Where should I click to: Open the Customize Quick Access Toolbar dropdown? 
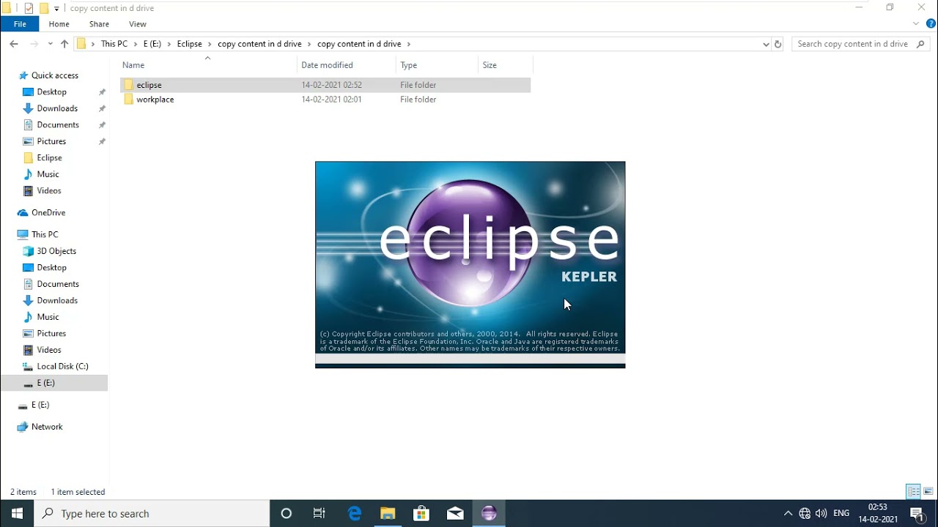[56, 9]
